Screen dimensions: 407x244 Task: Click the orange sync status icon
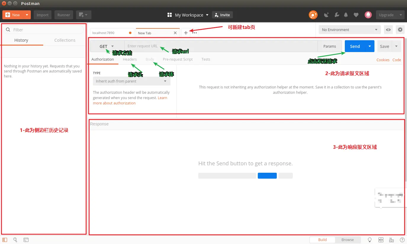tap(313, 15)
